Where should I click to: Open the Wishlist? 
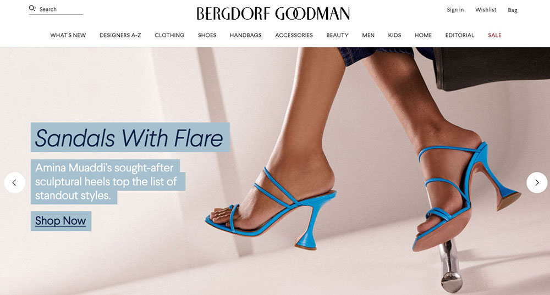[486, 10]
